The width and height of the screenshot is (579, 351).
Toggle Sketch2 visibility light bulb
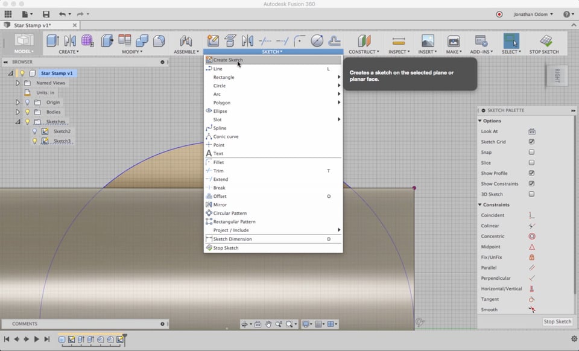tap(35, 131)
